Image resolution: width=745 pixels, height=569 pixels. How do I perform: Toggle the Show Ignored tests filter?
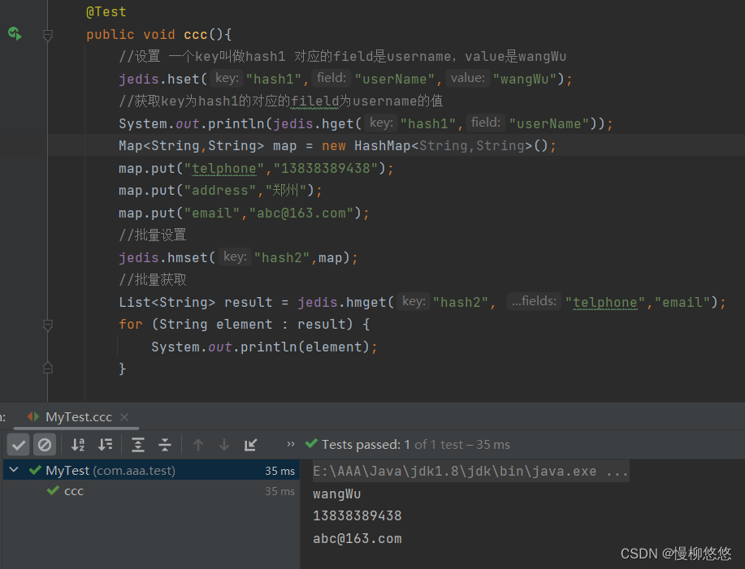[45, 444]
